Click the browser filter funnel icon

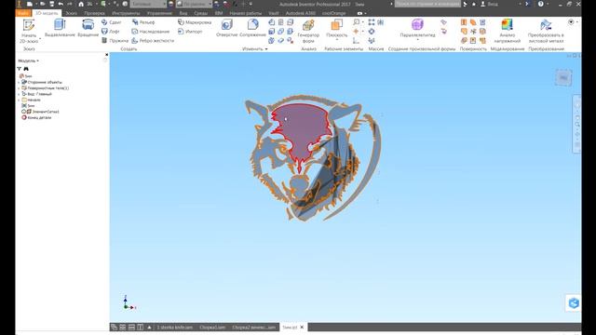pyautogui.click(x=19, y=69)
